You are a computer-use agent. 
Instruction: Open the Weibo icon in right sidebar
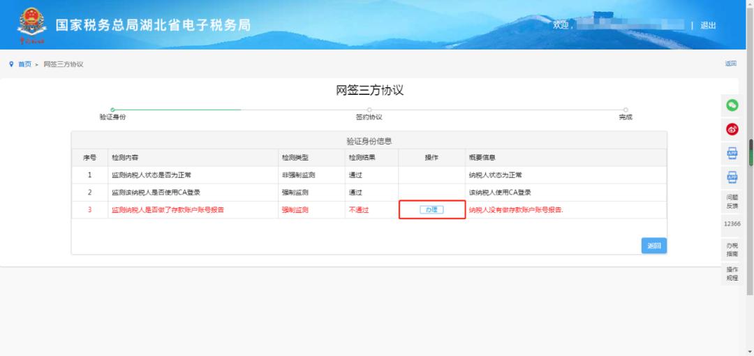point(733,129)
